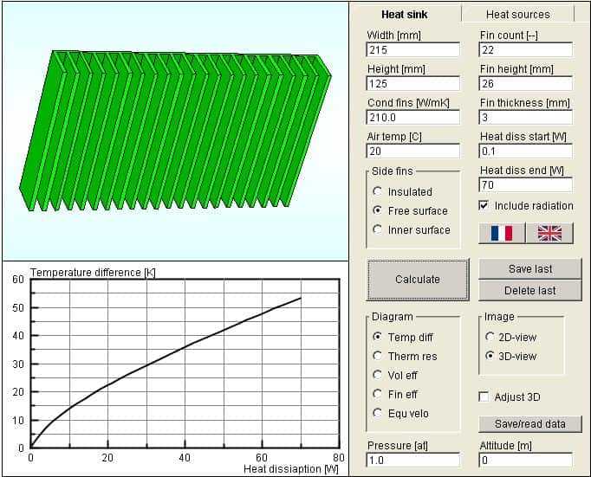The image size is (591, 477).
Task: Click the Save/read data button
Action: coord(530,424)
